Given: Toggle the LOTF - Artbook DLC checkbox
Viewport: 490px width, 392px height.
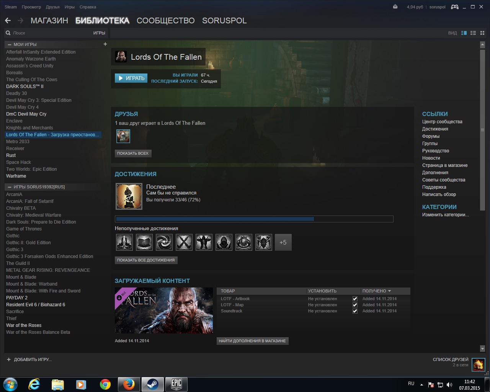Looking at the screenshot, I should click(355, 299).
